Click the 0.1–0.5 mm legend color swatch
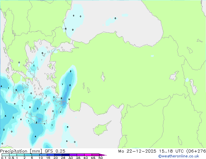The height and width of the screenshot is (159, 206). click(x=6, y=155)
